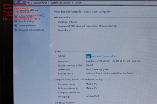Open System protection
This screenshot has width=157, height=104.
tap(27, 26)
